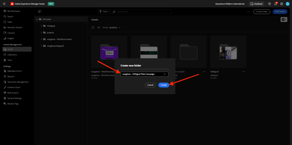Open the Sort by Modified dropdown
Viewport: 292px width, 145px height.
pyautogui.click(x=115, y=28)
